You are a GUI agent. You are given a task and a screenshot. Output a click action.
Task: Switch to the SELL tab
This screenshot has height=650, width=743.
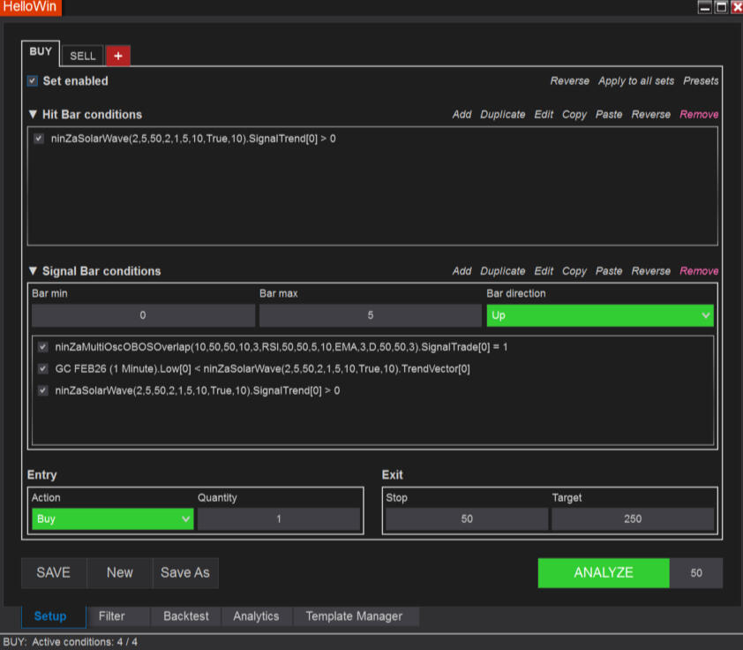[x=83, y=56]
